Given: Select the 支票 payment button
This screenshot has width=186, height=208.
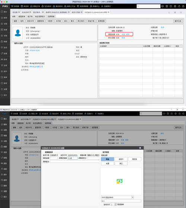Looking at the screenshot, I should tap(108, 163).
